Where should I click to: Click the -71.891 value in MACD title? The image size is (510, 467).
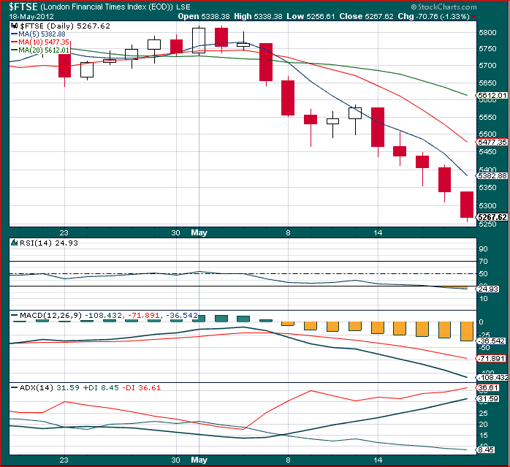pyautogui.click(x=144, y=315)
